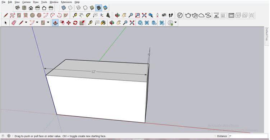Enable Hidden Line face style
Viewport: 270px width, 140px height.
click(x=85, y=8)
